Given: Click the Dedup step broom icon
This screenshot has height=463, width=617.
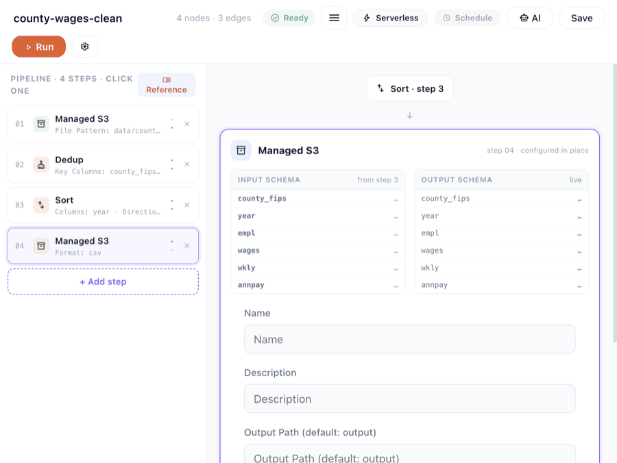Looking at the screenshot, I should (x=41, y=164).
